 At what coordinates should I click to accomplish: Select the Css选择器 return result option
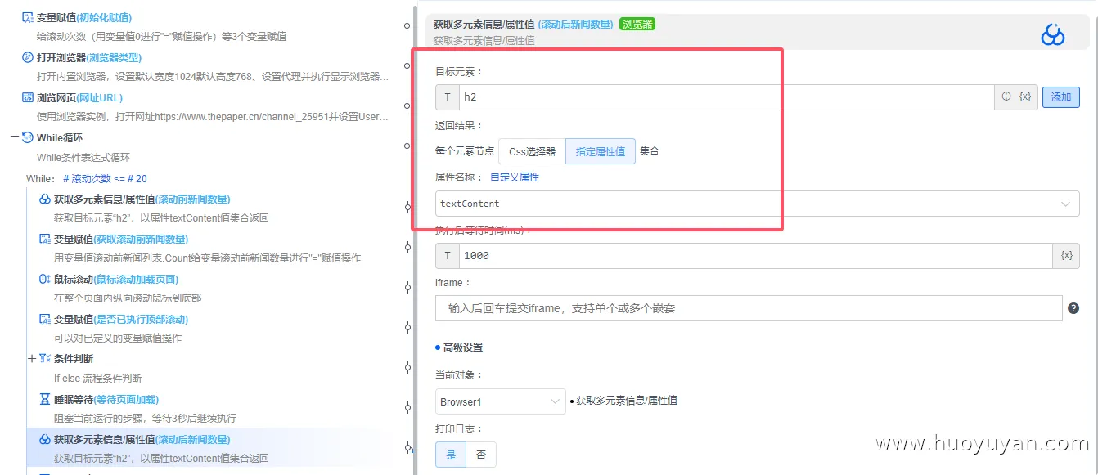[x=532, y=151]
